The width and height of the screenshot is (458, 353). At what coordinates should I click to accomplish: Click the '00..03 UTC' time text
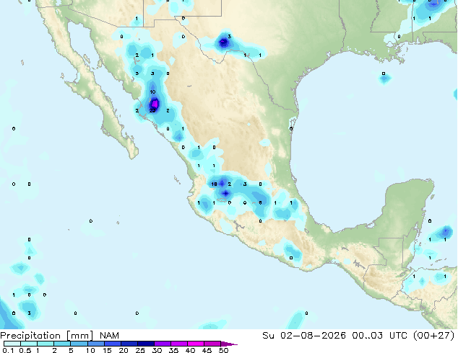(379, 336)
